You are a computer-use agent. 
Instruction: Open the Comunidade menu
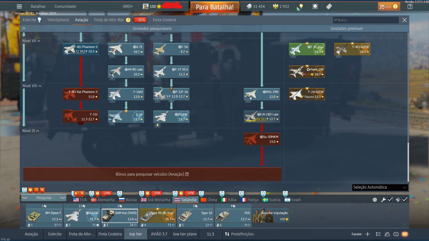coord(65,6)
